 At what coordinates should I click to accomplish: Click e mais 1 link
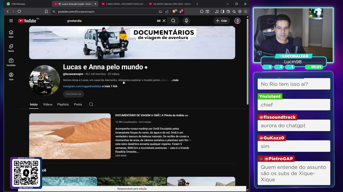(110, 86)
